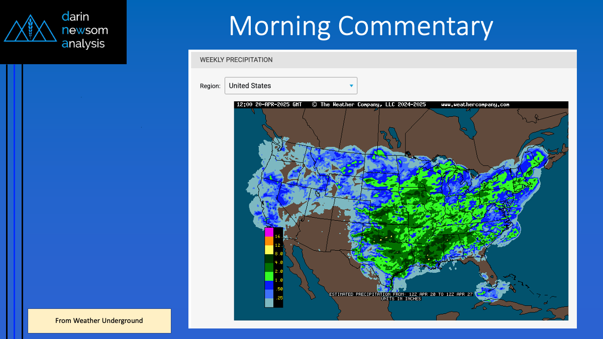Click the magenta legend color swatch
This screenshot has height=339, width=603.
(x=269, y=232)
